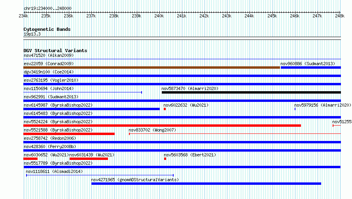Open nsv5521588 (ByrskaBishop2022) label
The width and height of the screenshot is (352, 199).
(58, 130)
